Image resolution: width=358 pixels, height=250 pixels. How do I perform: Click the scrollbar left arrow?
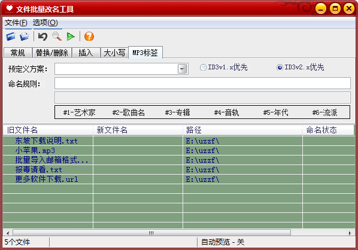coord(8,233)
